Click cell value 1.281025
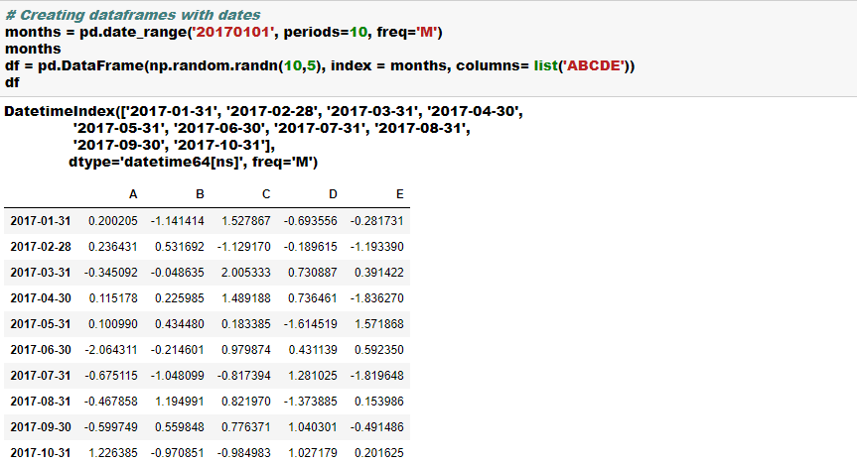Viewport: 857px width, 463px height. [313, 376]
